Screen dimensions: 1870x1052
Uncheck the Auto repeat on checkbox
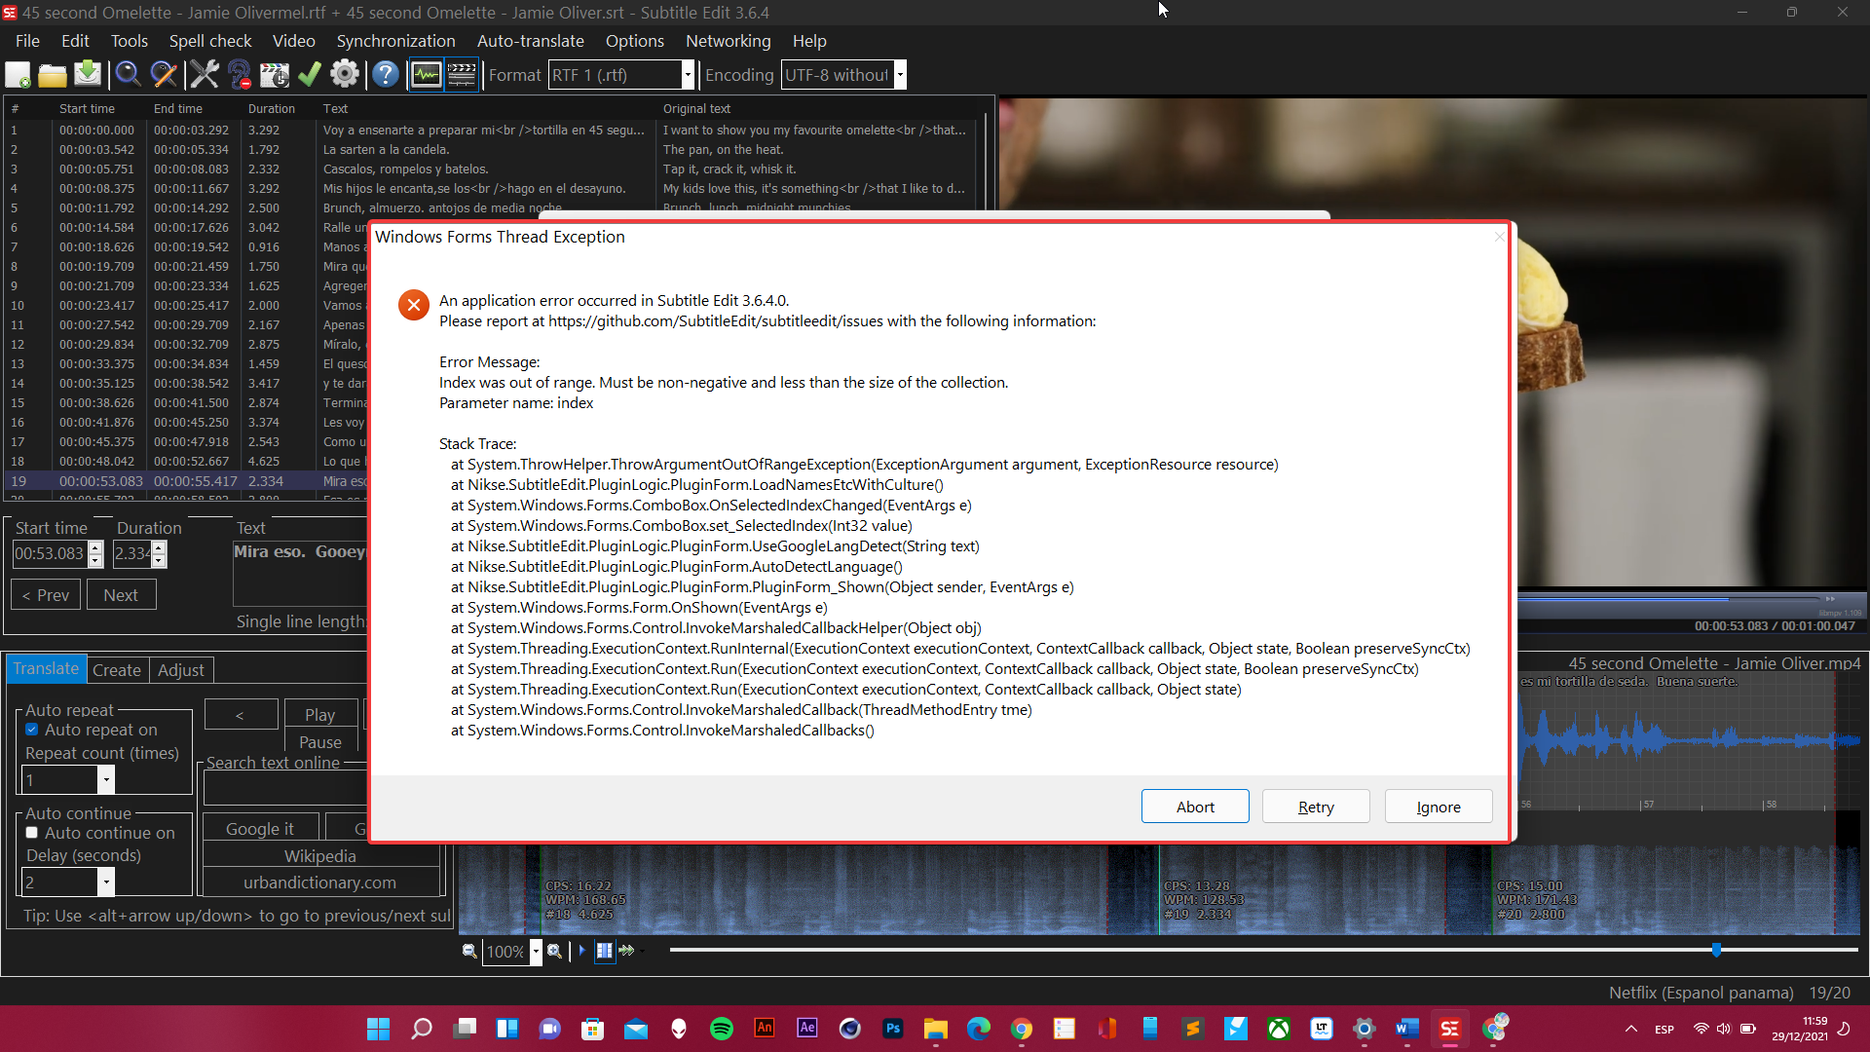pyautogui.click(x=32, y=730)
